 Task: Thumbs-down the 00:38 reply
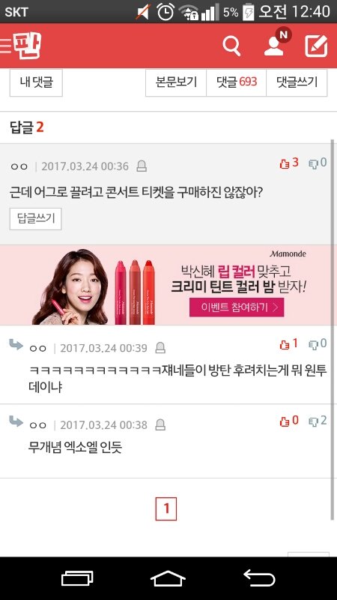tap(318, 421)
